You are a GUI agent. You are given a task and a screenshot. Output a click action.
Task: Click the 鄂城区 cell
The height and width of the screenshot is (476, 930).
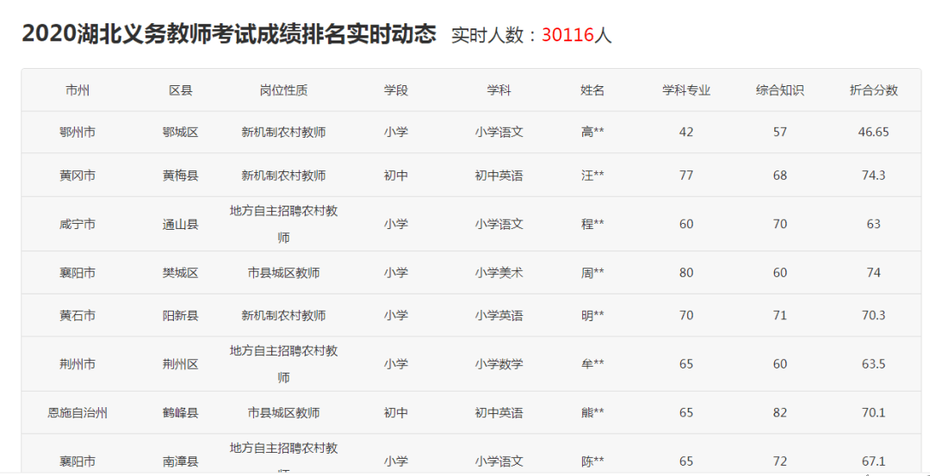tap(180, 133)
